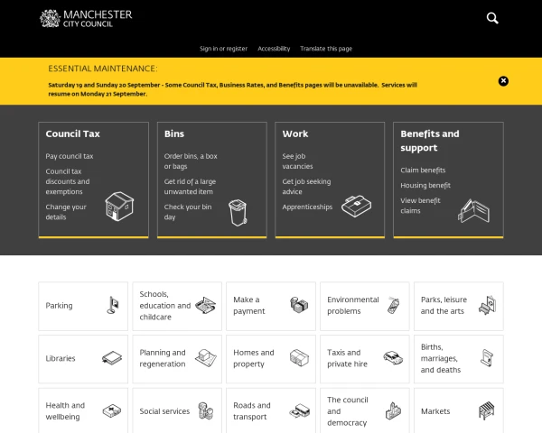Select Check your bin day

tap(188, 212)
